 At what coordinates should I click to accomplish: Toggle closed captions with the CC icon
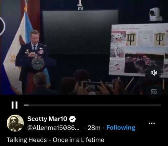tap(154, 92)
